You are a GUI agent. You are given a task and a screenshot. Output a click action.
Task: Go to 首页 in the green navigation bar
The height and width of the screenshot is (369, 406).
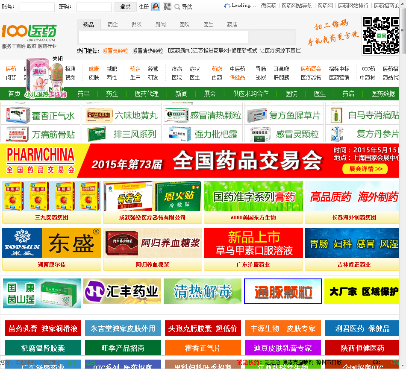tap(14, 94)
